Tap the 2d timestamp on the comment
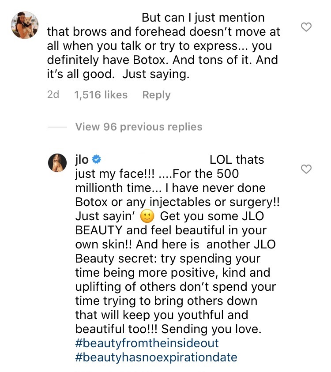The height and width of the screenshot is (372, 331). coord(54,95)
